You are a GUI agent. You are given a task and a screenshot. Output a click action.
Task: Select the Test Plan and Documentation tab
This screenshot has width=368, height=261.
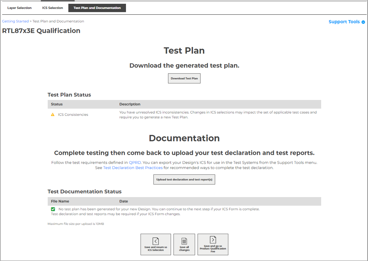pyautogui.click(x=97, y=8)
